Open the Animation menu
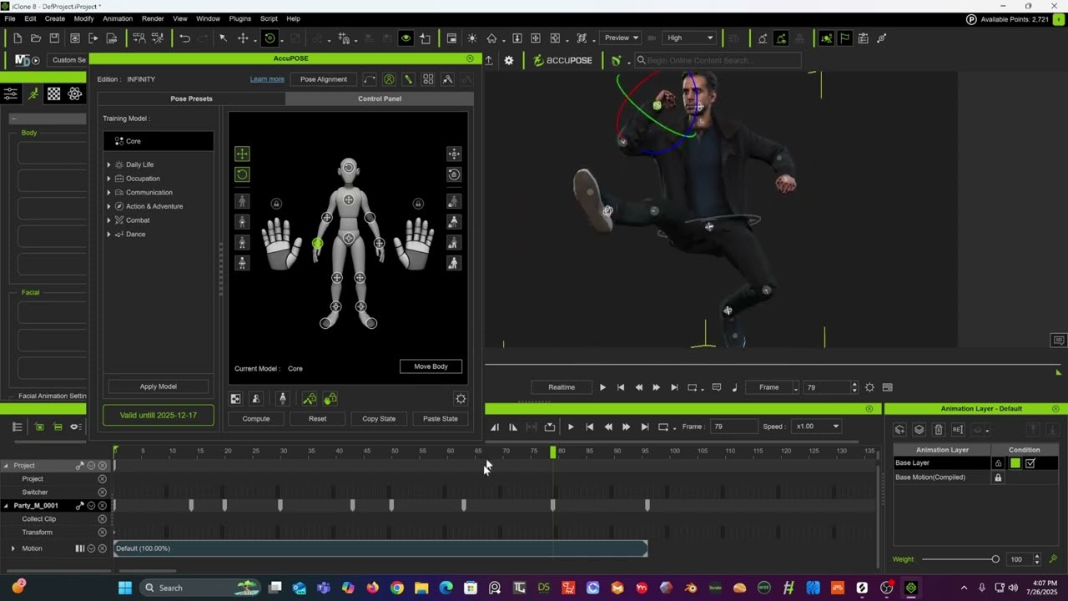 pyautogui.click(x=117, y=18)
